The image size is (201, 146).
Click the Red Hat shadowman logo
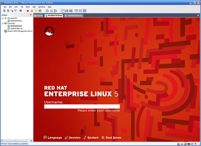[x=49, y=31]
